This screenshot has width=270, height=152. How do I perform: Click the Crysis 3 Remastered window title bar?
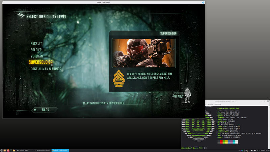click(x=104, y=2)
